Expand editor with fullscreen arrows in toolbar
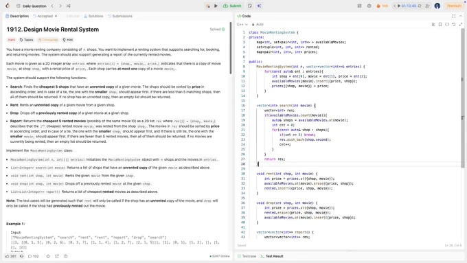Viewport: 467px width, 263px height. 460,25
